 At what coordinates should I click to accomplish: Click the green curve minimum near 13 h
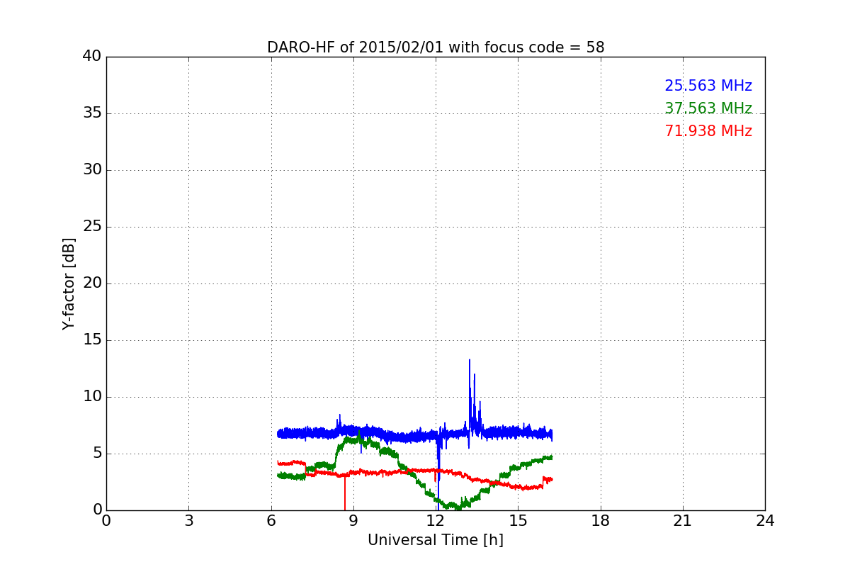[458, 507]
